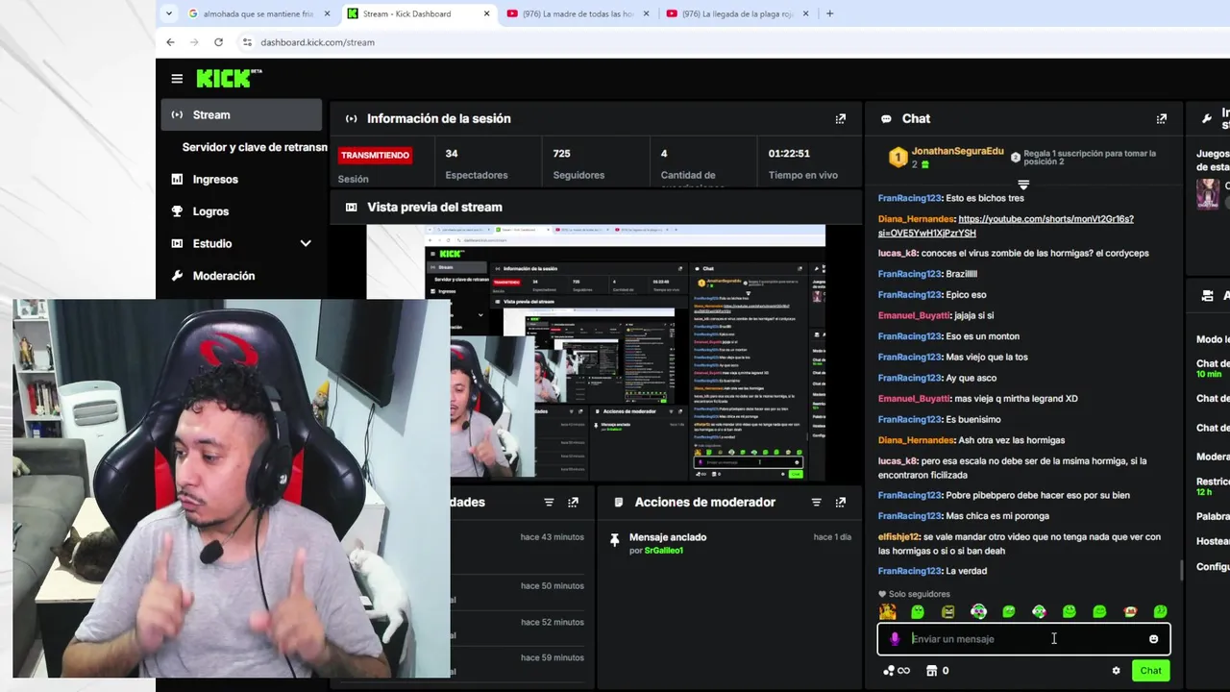Click the stream preview thumbnail
This screenshot has height=692, width=1230.
click(596, 353)
